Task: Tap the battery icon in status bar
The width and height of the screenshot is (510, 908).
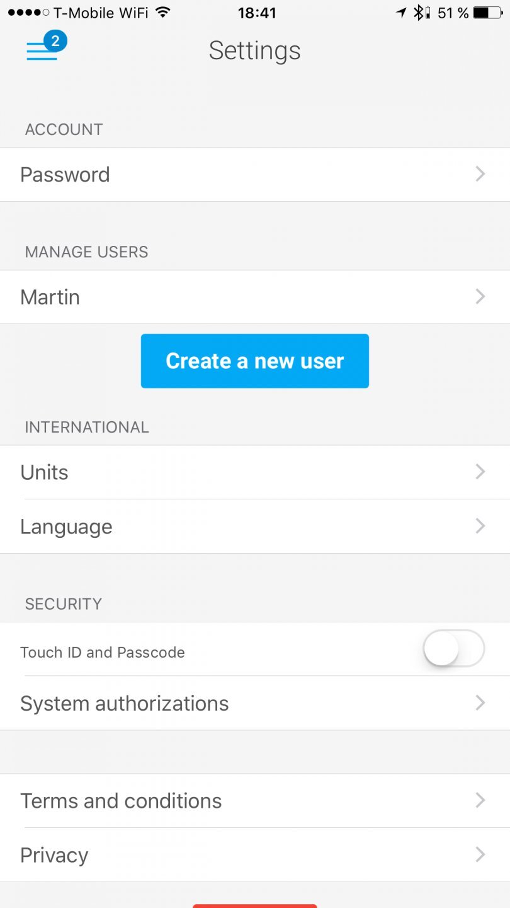Action: [x=489, y=12]
